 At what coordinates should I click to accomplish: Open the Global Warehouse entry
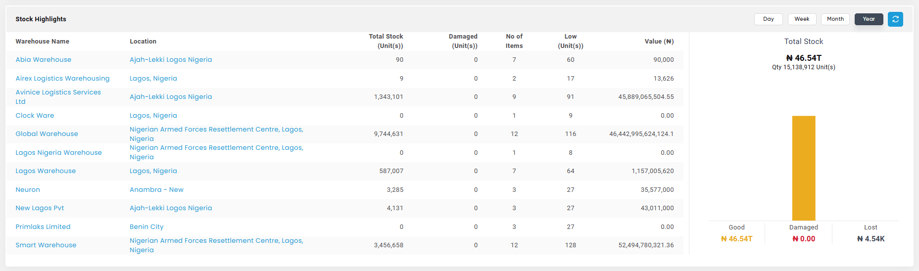(x=47, y=134)
